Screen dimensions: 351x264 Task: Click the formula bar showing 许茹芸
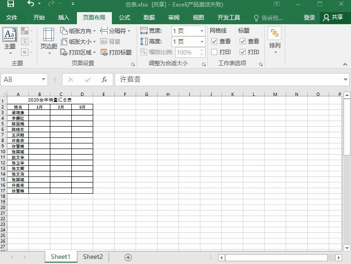[228, 79]
